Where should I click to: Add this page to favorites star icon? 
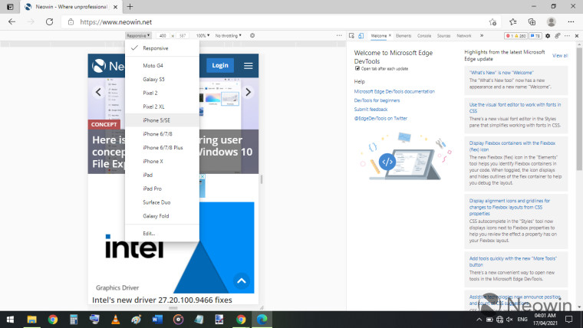click(492, 22)
